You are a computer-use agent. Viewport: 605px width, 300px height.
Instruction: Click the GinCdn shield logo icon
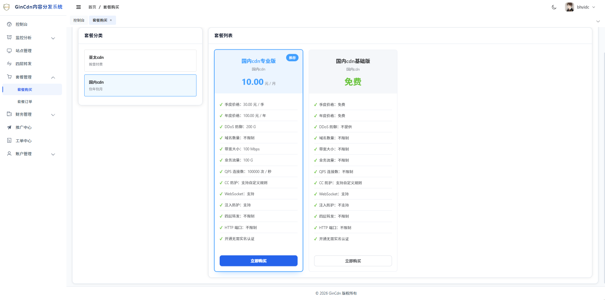point(6,7)
